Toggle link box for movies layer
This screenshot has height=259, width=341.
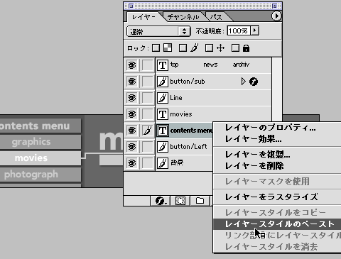point(147,114)
